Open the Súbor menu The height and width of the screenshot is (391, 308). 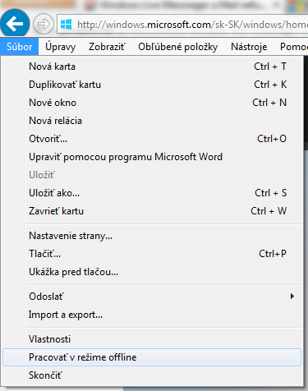pos(20,47)
